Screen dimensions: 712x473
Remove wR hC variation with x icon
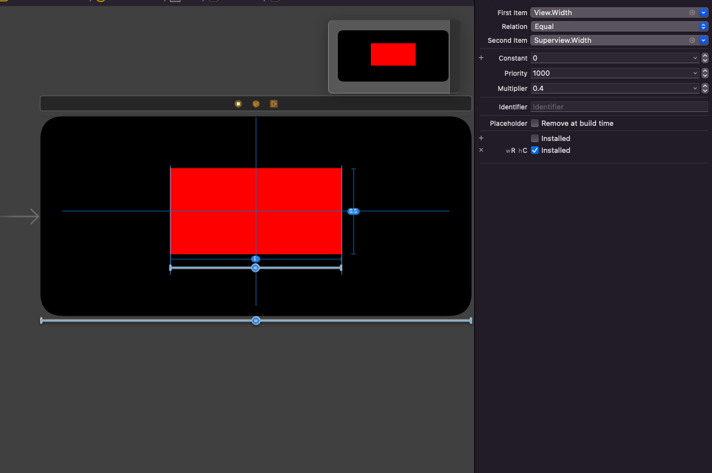[x=481, y=150]
